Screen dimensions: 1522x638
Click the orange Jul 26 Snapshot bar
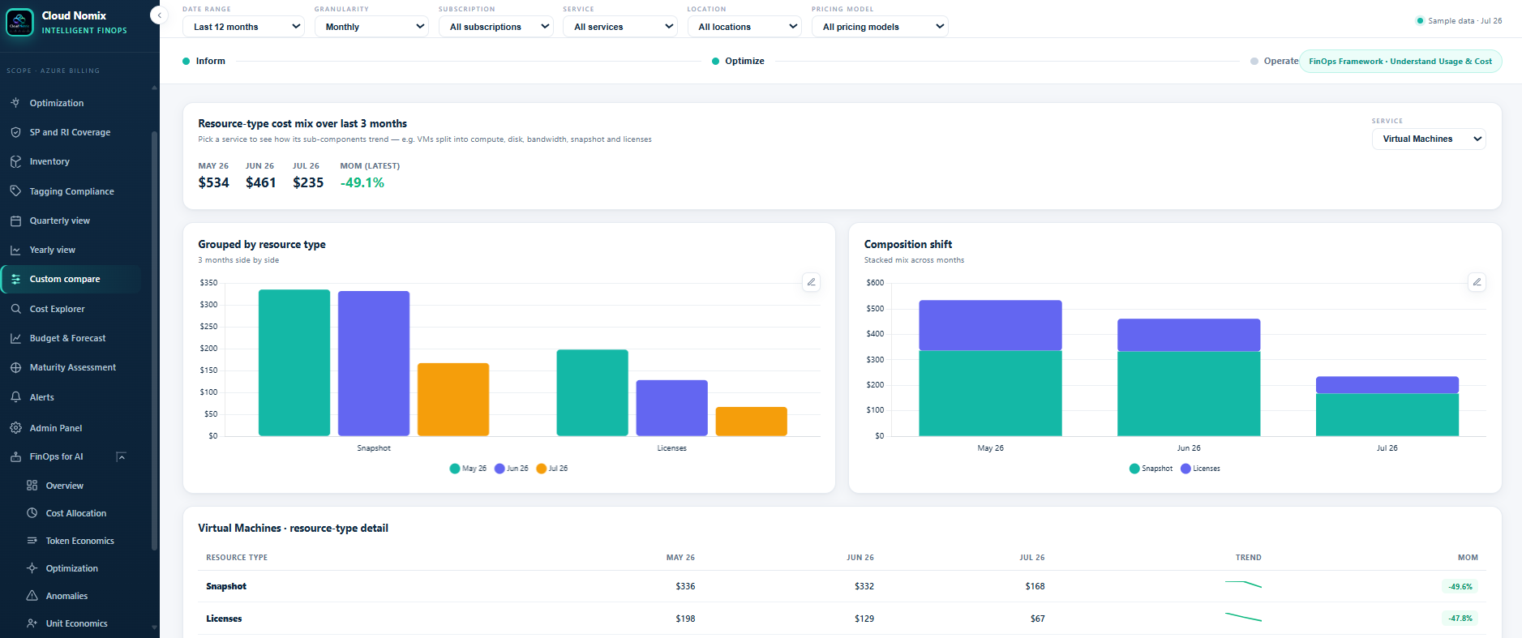[x=453, y=400]
